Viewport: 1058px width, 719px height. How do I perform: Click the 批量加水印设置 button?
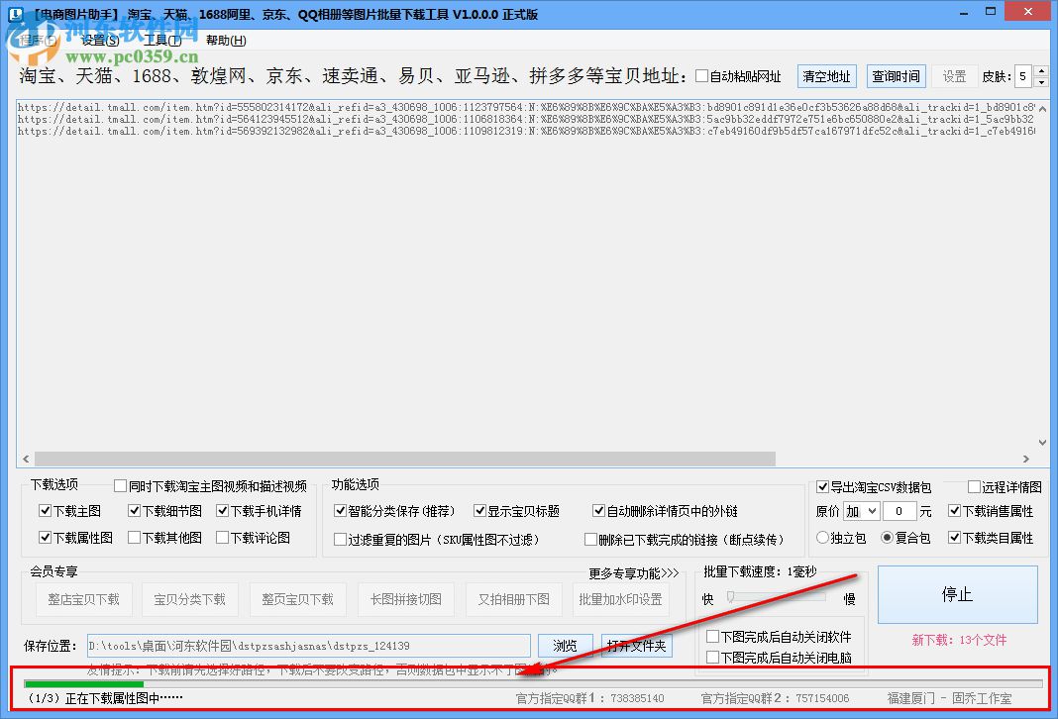click(621, 599)
